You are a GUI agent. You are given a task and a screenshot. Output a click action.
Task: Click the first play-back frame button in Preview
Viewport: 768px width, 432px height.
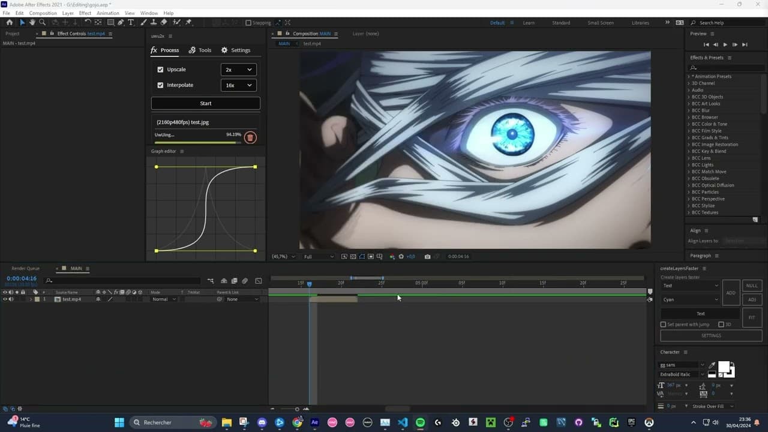tap(706, 44)
